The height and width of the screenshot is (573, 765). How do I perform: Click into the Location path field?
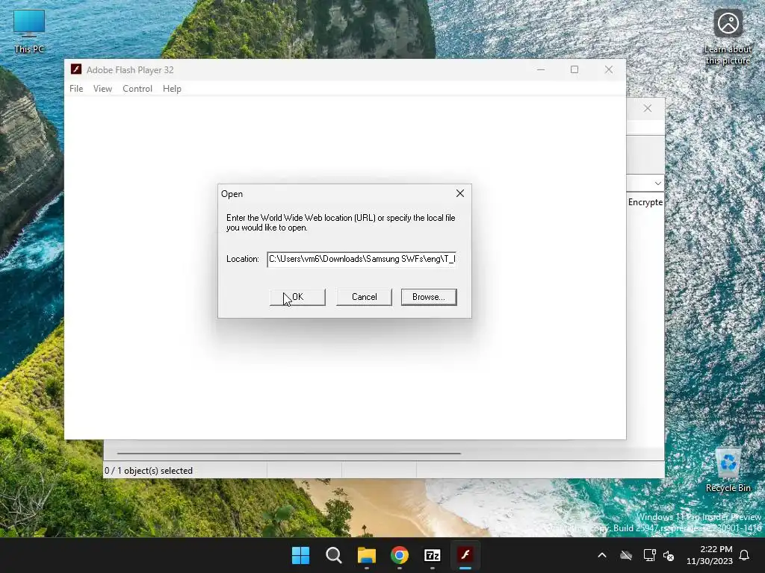[x=362, y=259]
